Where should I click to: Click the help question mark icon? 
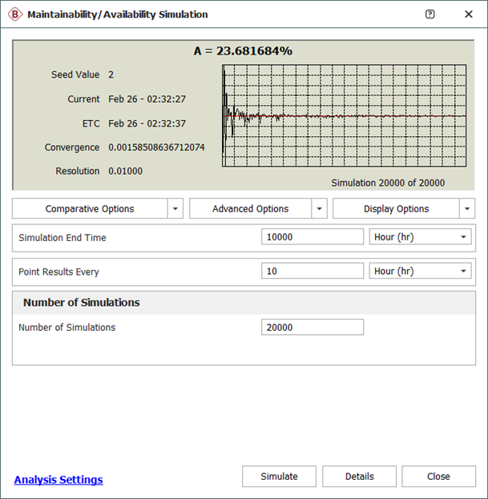point(430,14)
